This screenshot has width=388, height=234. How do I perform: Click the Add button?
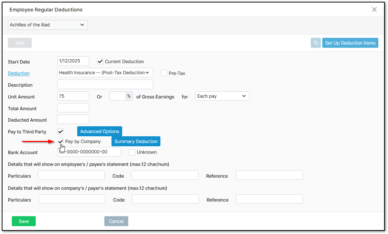pos(20,43)
